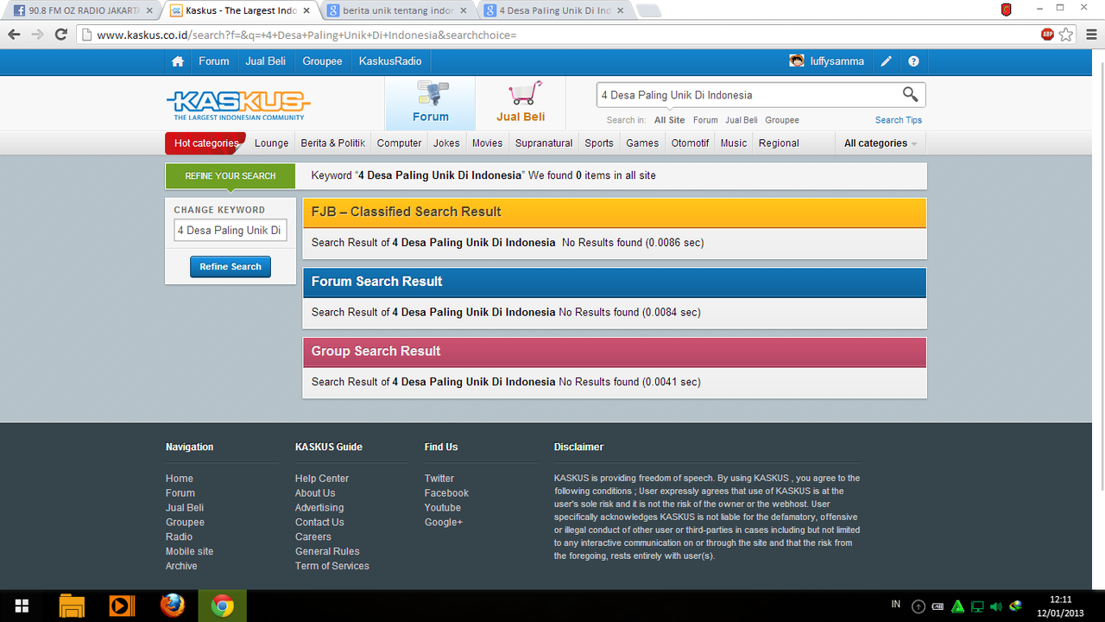Open the question mark help icon

(913, 61)
